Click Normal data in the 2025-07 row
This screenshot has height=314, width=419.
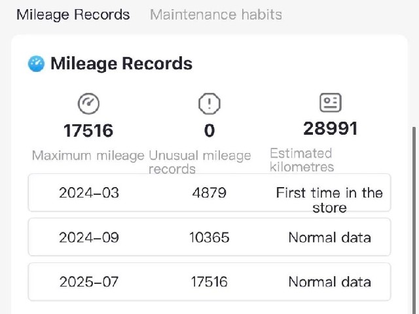(x=330, y=282)
